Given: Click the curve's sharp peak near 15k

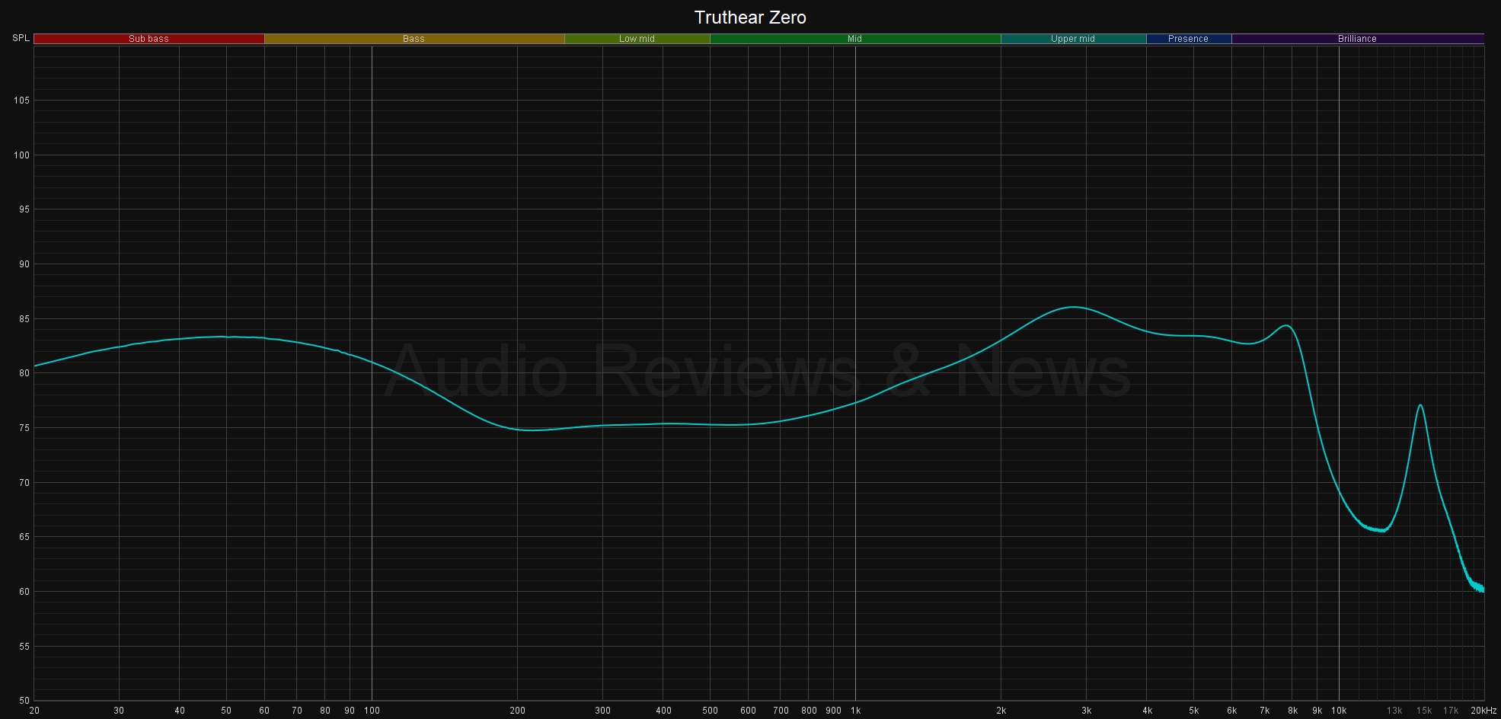Looking at the screenshot, I should click(x=1420, y=406).
